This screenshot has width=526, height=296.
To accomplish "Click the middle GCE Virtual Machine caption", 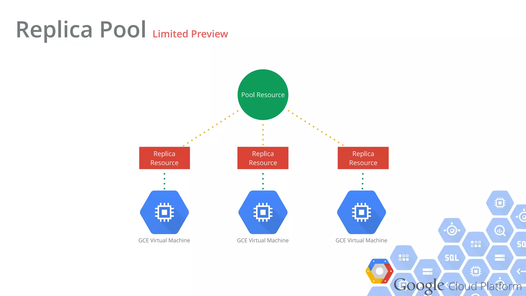I will (263, 240).
